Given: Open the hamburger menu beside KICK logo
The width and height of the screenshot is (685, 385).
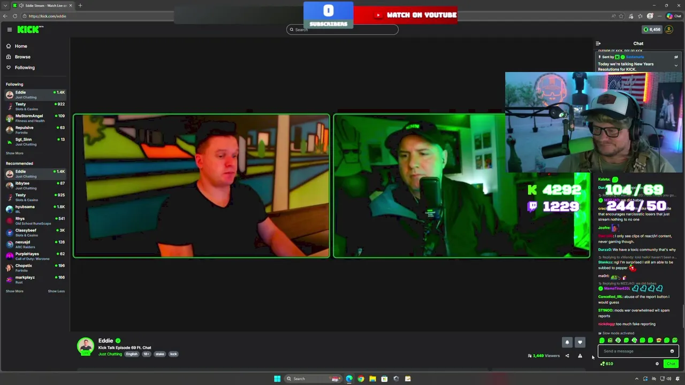Looking at the screenshot, I should pyautogui.click(x=9, y=30).
